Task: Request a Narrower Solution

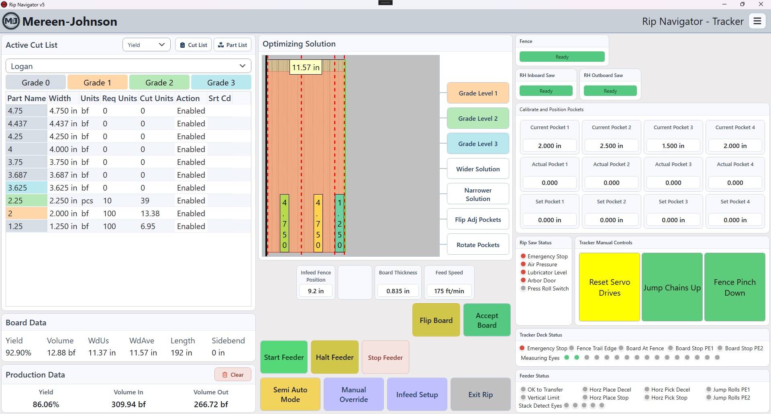Action: (x=478, y=194)
